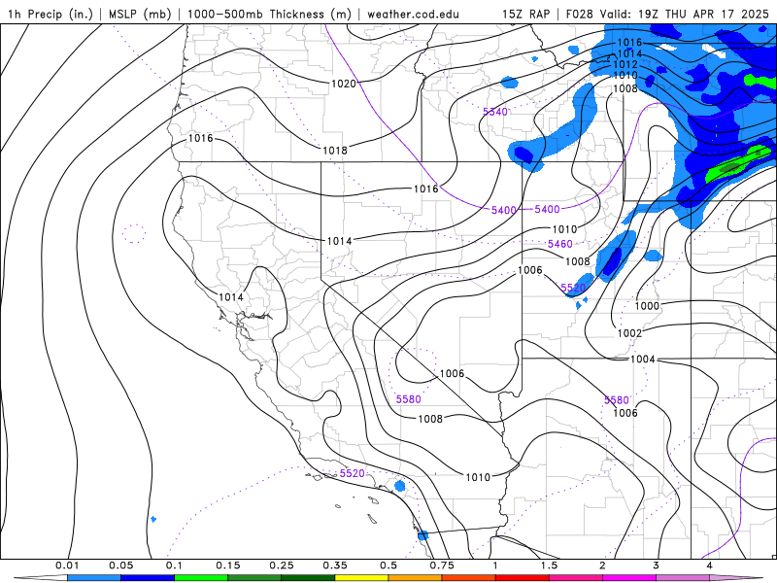The height and width of the screenshot is (583, 777).
Task: Click the legend value '4'
Action: coord(710,566)
